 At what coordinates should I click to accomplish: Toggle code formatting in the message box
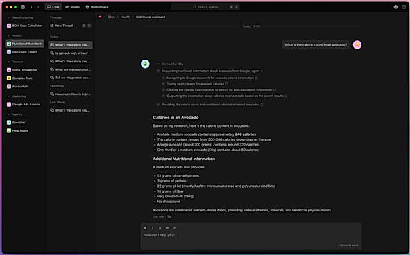174,228
